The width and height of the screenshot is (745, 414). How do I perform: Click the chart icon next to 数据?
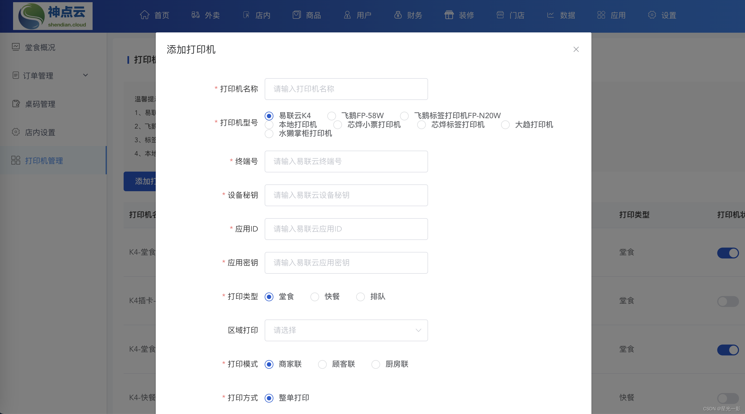point(550,15)
